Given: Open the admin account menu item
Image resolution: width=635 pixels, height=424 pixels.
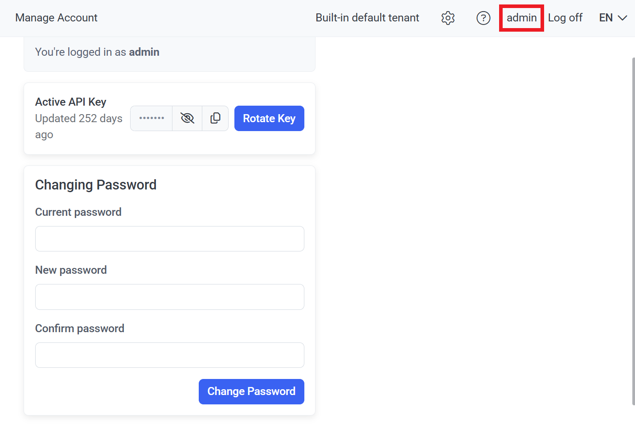Looking at the screenshot, I should [521, 18].
